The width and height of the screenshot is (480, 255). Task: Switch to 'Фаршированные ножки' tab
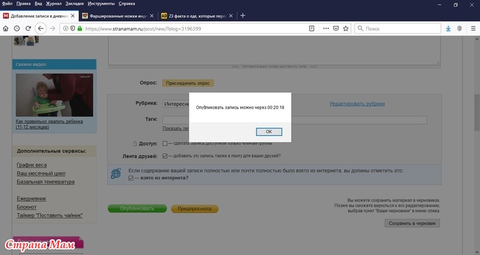pos(118,16)
